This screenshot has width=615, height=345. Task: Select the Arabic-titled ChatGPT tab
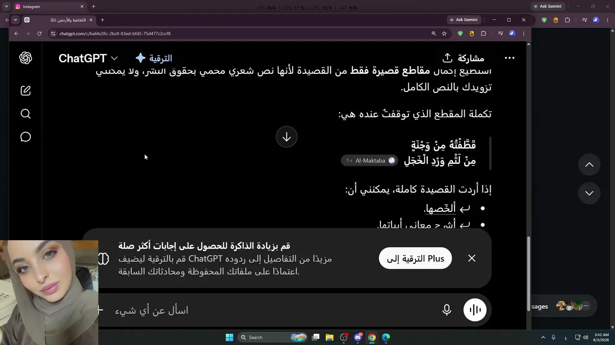pyautogui.click(x=58, y=20)
